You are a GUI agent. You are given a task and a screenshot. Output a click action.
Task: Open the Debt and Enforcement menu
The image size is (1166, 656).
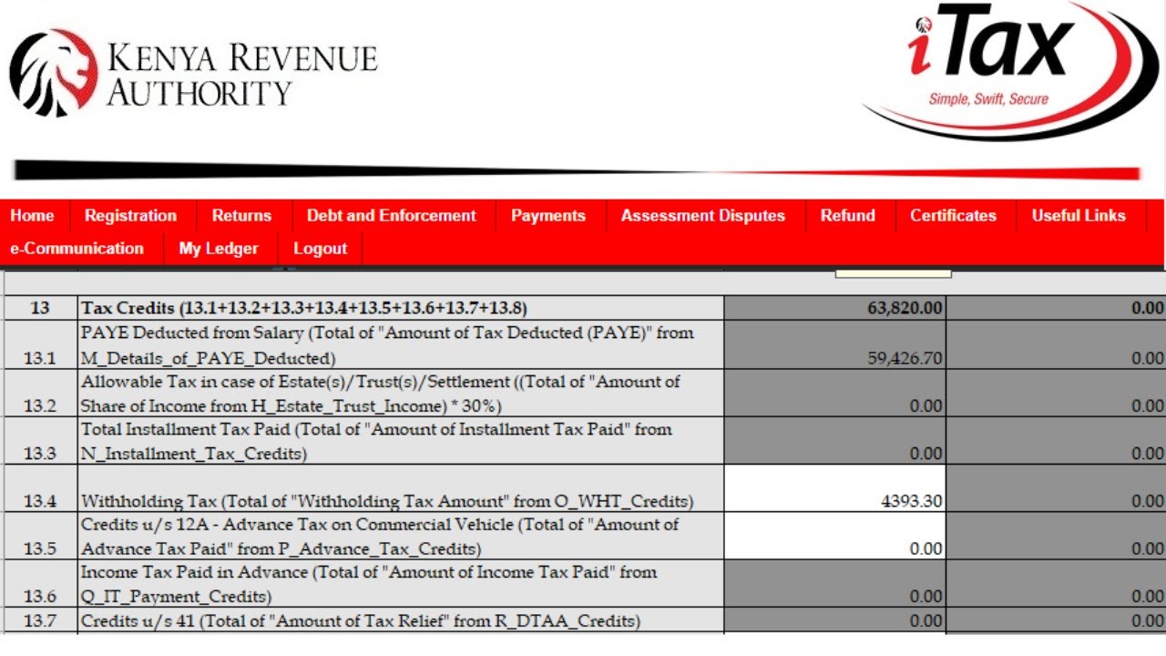(x=392, y=216)
